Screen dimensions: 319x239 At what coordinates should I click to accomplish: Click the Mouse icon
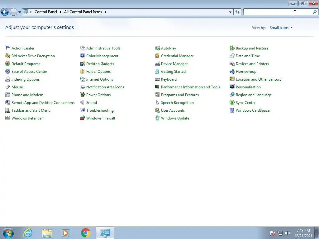coord(8,87)
